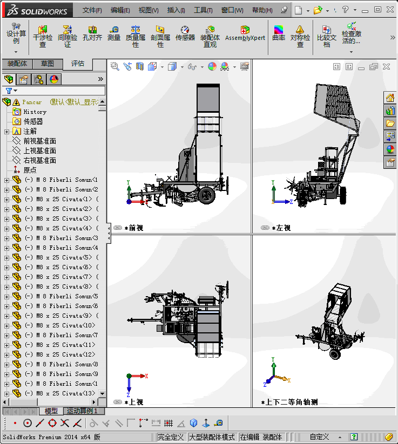Click the apply scene icon
398x444 pixels.
coord(225,66)
